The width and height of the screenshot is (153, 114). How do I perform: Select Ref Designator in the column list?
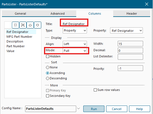[21, 32]
